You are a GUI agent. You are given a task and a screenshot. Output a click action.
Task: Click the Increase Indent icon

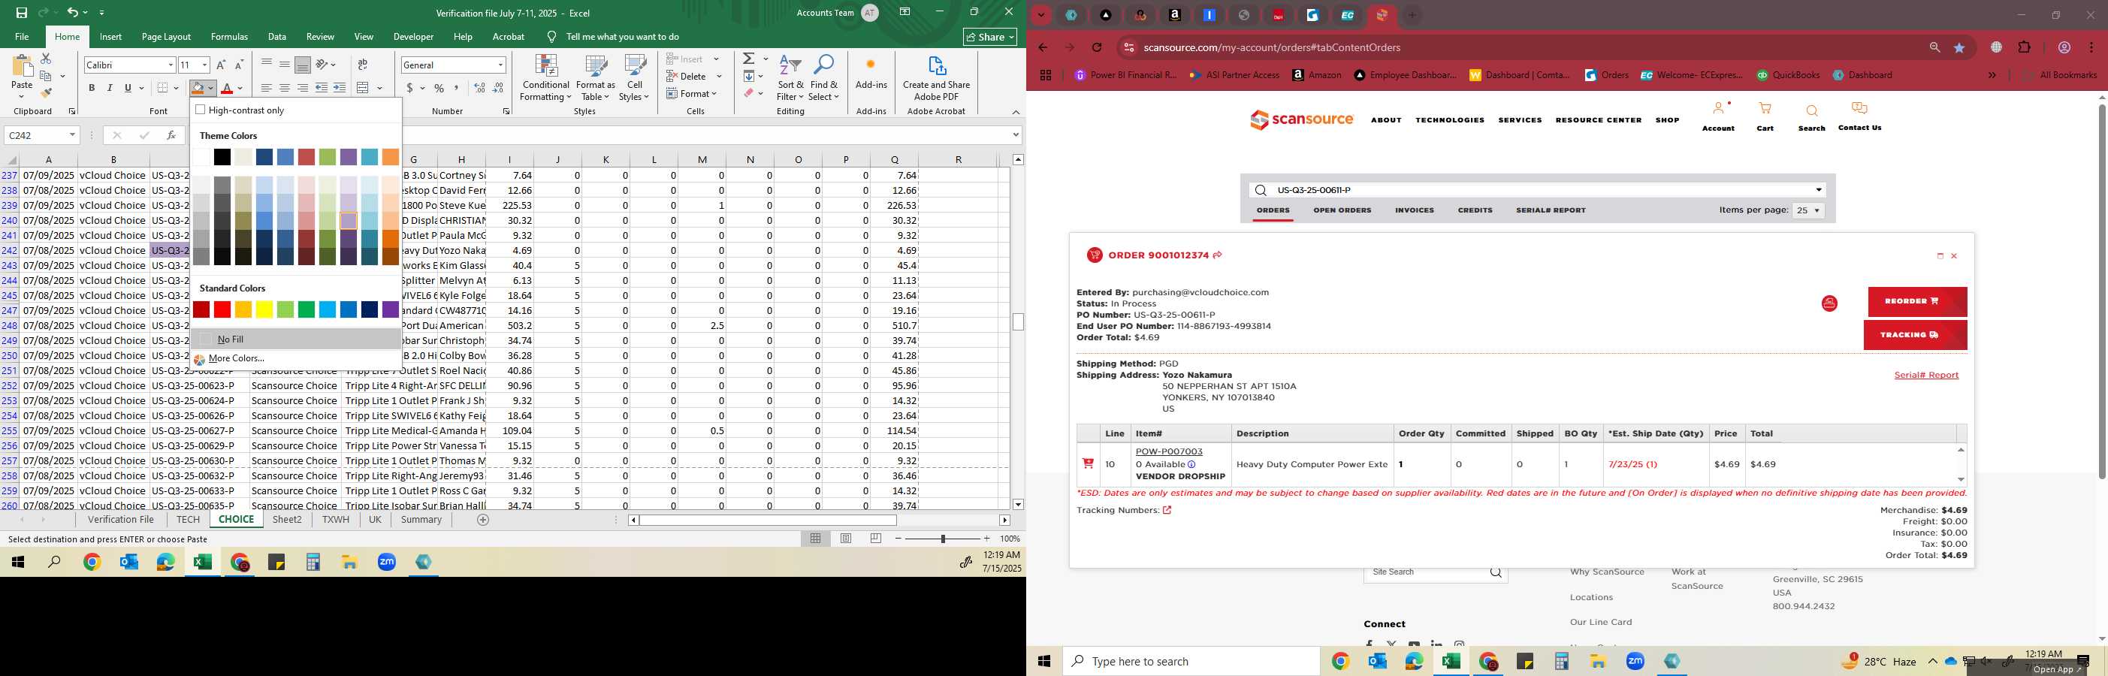point(340,88)
